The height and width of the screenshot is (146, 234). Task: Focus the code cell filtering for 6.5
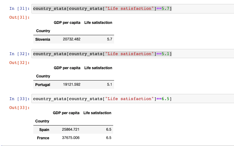[102, 99]
